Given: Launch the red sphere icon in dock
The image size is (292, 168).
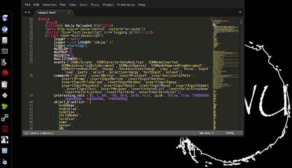Looking at the screenshot, I should [5, 73].
